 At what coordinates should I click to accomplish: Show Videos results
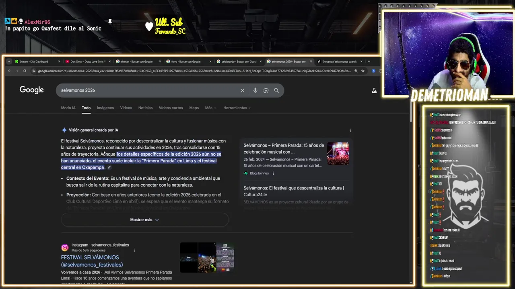126,108
